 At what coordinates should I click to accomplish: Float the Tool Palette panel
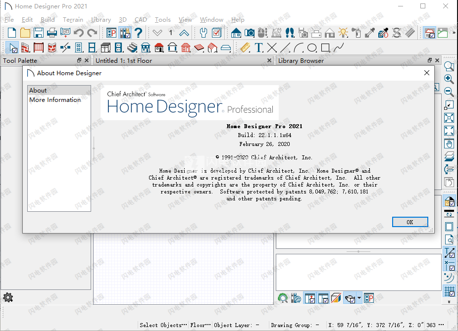click(x=79, y=60)
